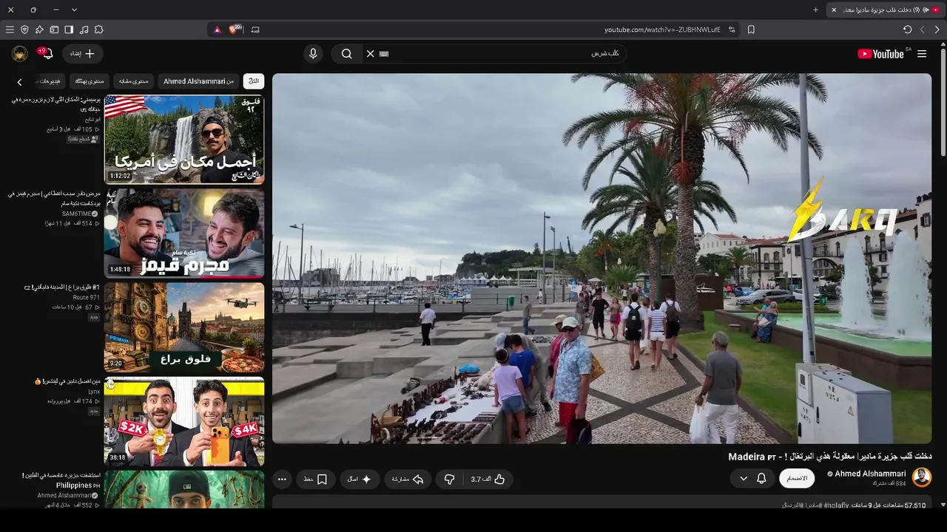The height and width of the screenshot is (532, 947).
Task: Click the BARQ branding overlay on the video
Action: [x=843, y=211]
